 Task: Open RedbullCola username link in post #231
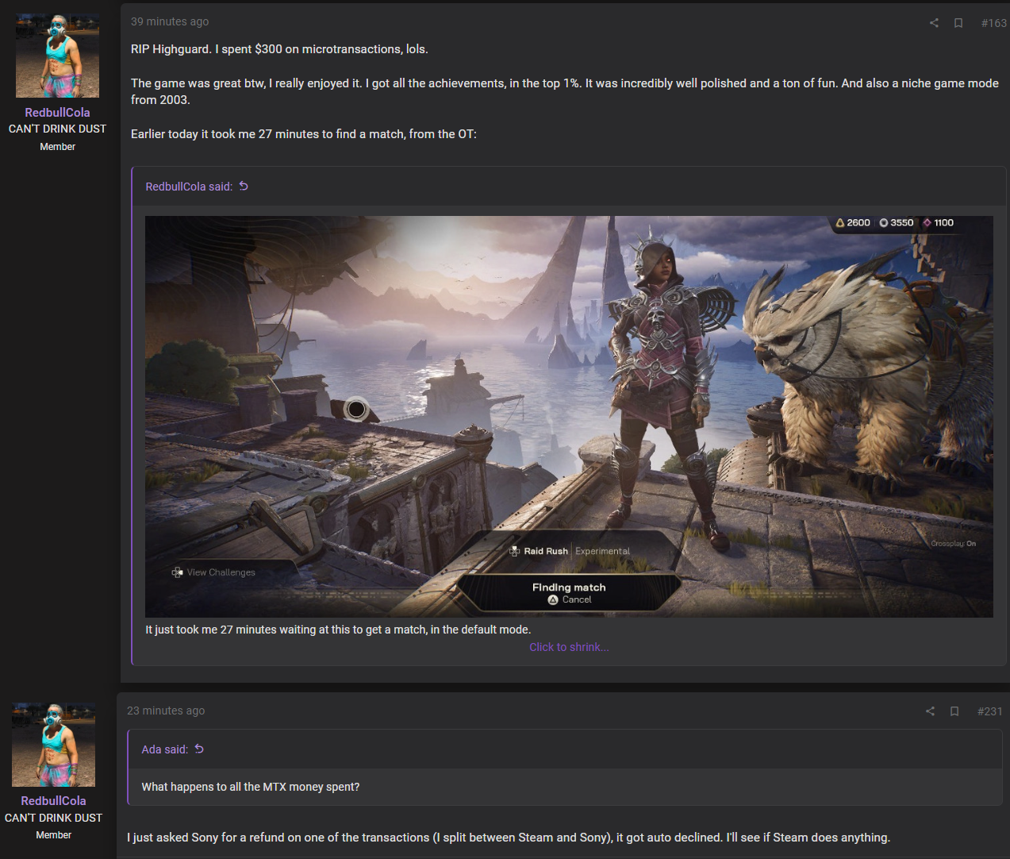coord(53,801)
